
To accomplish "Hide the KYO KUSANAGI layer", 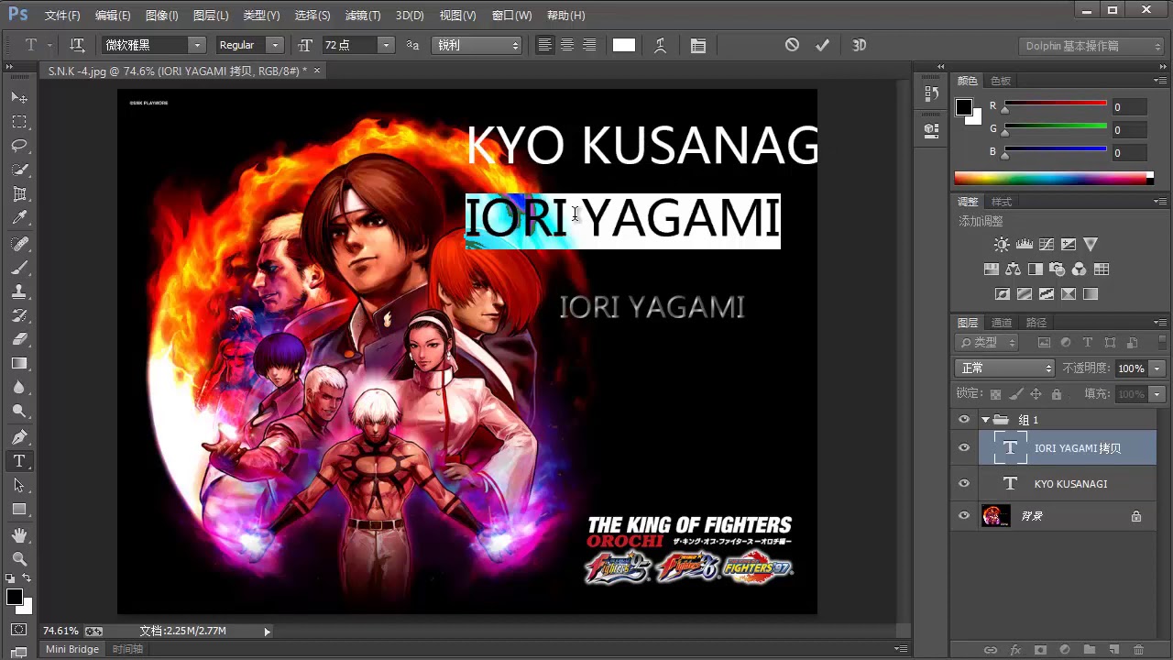I will click(x=963, y=483).
